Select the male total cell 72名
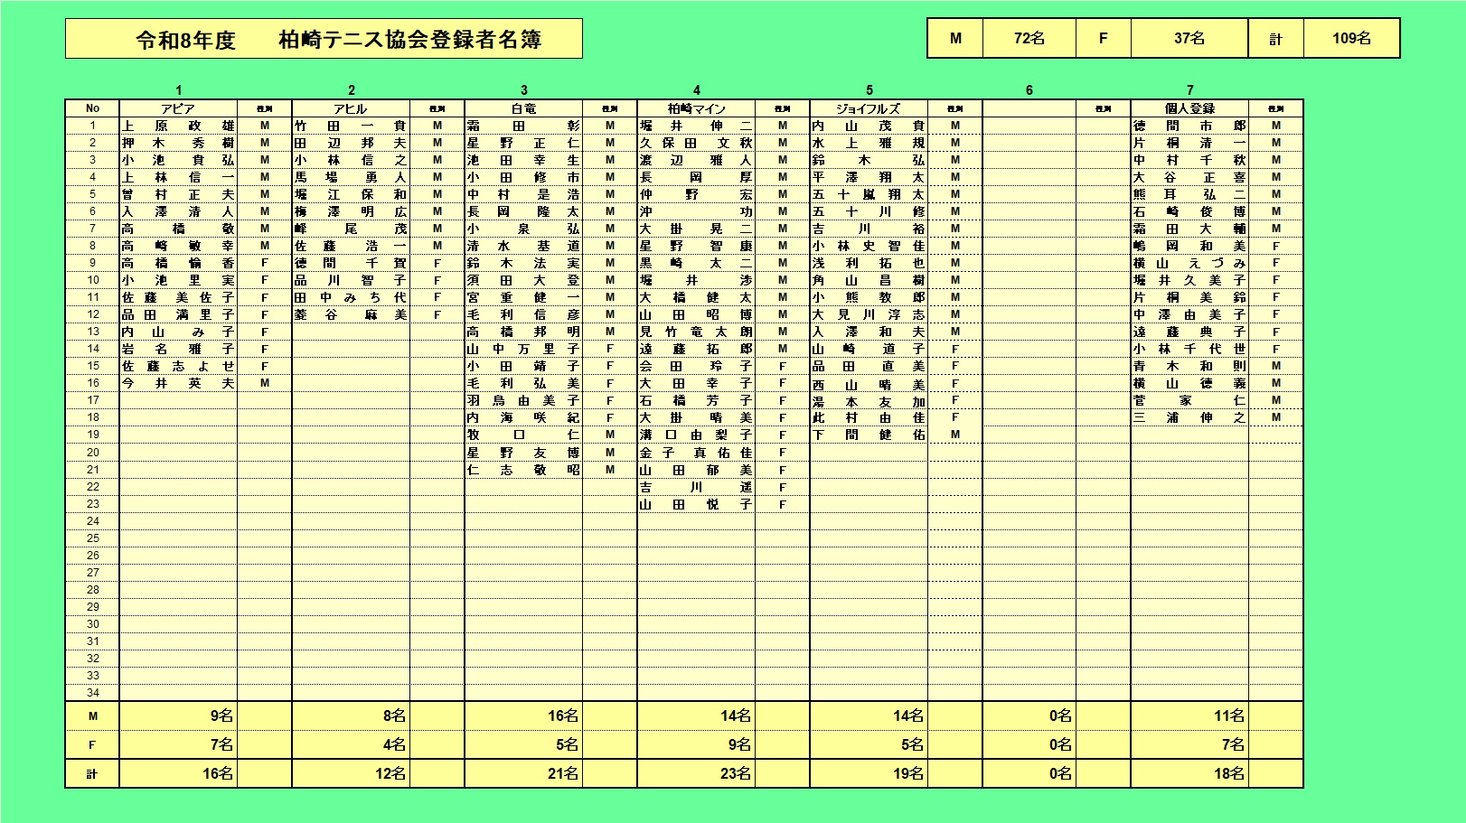 point(1029,38)
